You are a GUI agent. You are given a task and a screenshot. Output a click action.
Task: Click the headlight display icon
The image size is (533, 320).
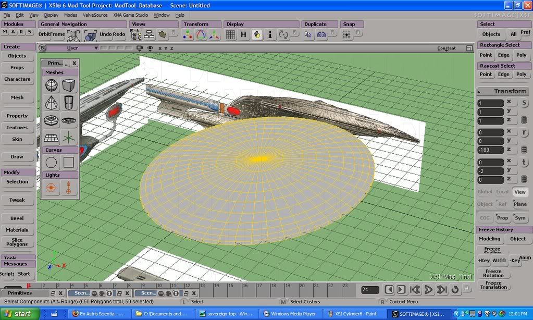257,35
